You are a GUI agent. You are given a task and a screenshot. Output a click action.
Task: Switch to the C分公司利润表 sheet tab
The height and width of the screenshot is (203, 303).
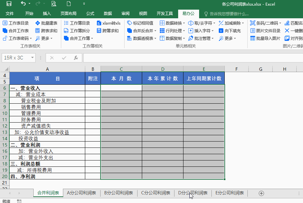[155, 193]
